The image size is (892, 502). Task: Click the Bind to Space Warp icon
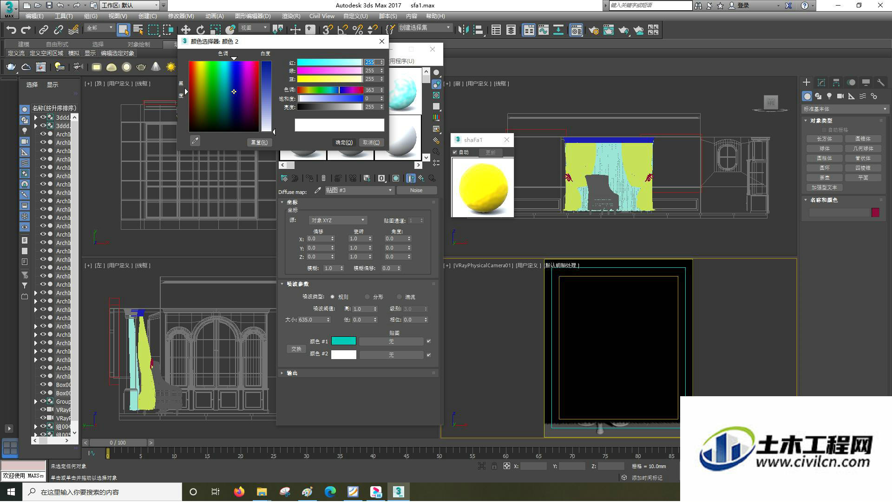pos(73,30)
